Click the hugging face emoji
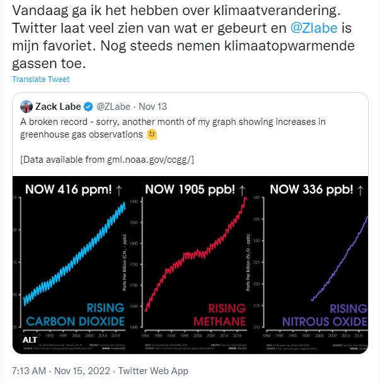This screenshot has width=380, height=383. coord(151,134)
